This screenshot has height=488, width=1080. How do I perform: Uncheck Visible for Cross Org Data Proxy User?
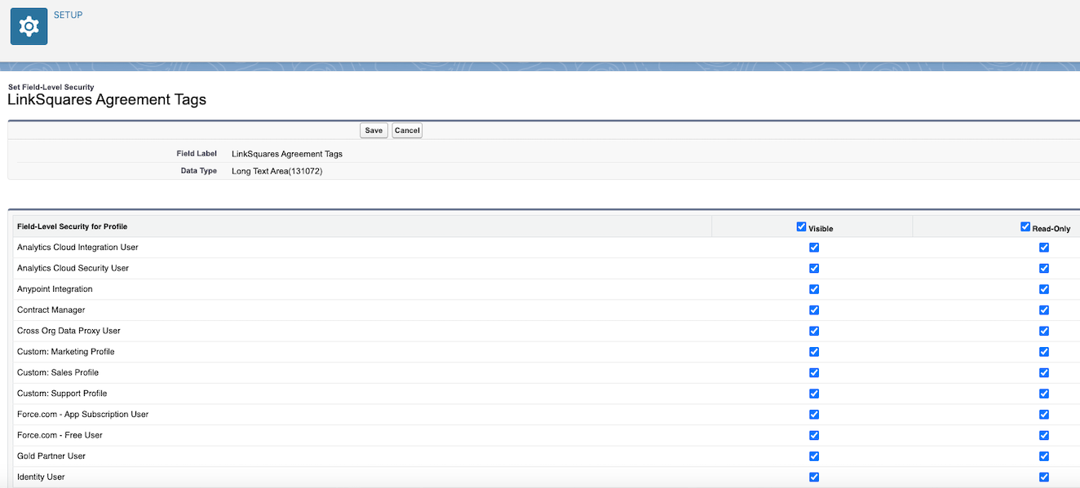pyautogui.click(x=814, y=331)
